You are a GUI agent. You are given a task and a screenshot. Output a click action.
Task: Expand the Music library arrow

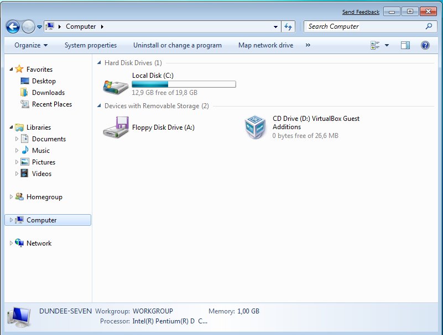17,150
